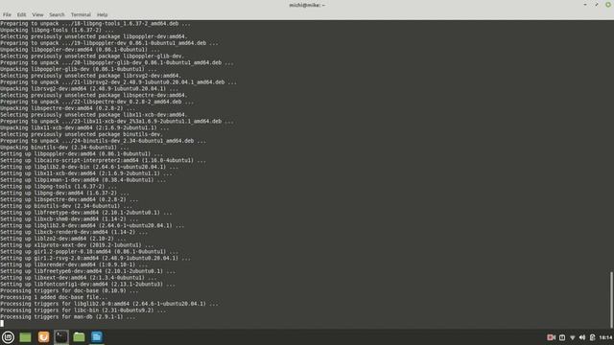
Task: Click 'Unpacking libpng-tools (1.6.37-2)' line
Action: pos(57,30)
